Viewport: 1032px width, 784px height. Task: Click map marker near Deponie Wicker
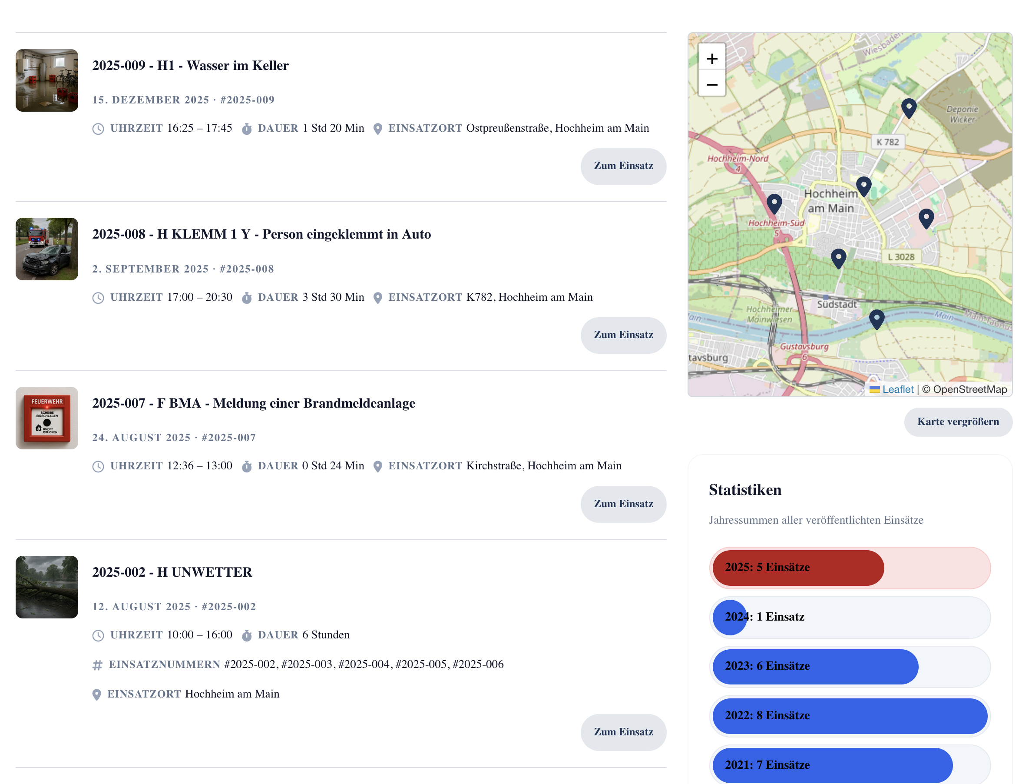coord(908,108)
